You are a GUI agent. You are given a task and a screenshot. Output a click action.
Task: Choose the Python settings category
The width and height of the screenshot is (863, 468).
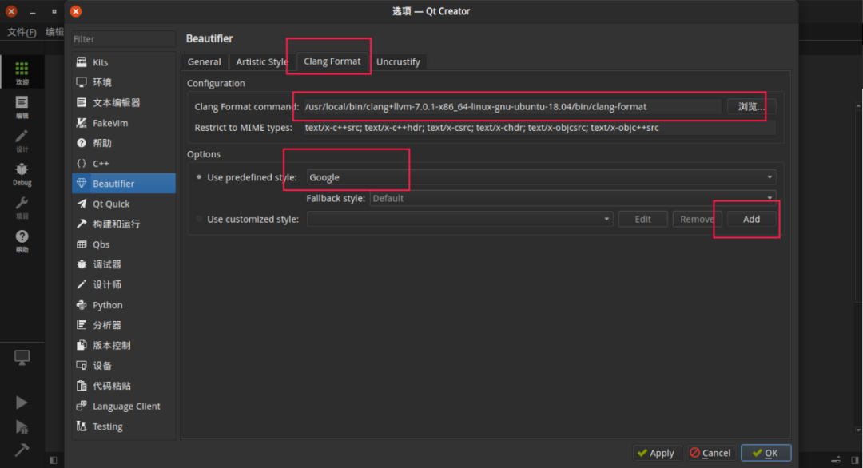pyautogui.click(x=124, y=305)
